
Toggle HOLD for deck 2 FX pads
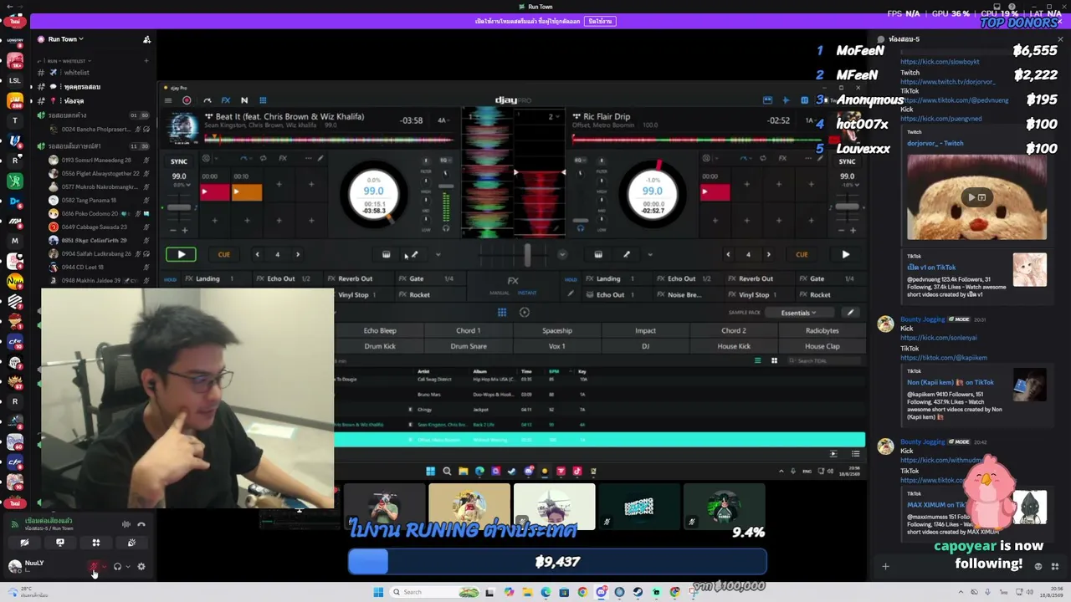571,279
